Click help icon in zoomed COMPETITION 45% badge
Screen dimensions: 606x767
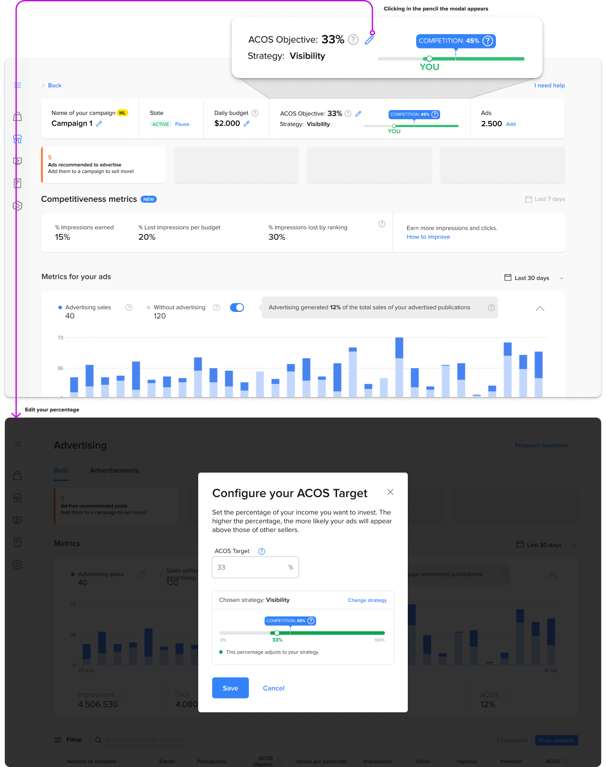[x=488, y=41]
